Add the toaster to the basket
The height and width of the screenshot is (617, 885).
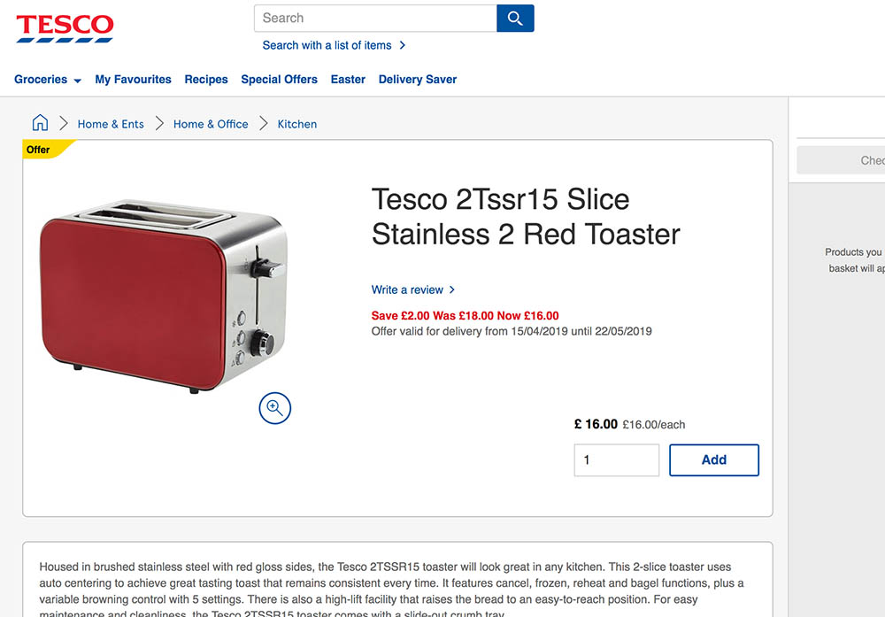pyautogui.click(x=713, y=460)
